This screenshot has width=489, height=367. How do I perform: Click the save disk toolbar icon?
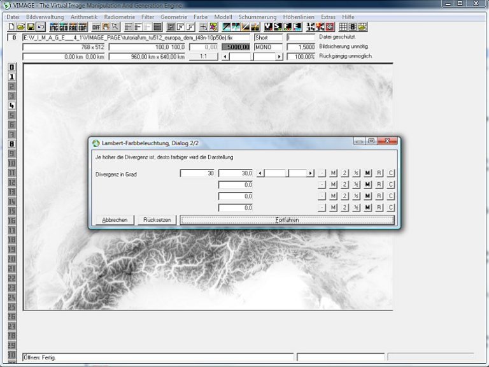click(x=31, y=27)
